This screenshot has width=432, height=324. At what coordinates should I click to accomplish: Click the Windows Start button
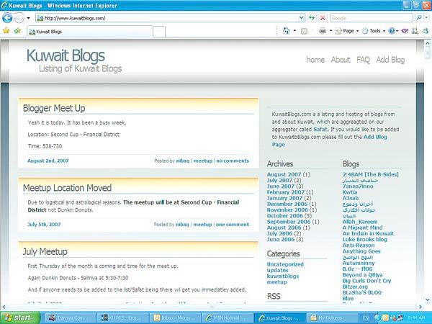(19, 316)
